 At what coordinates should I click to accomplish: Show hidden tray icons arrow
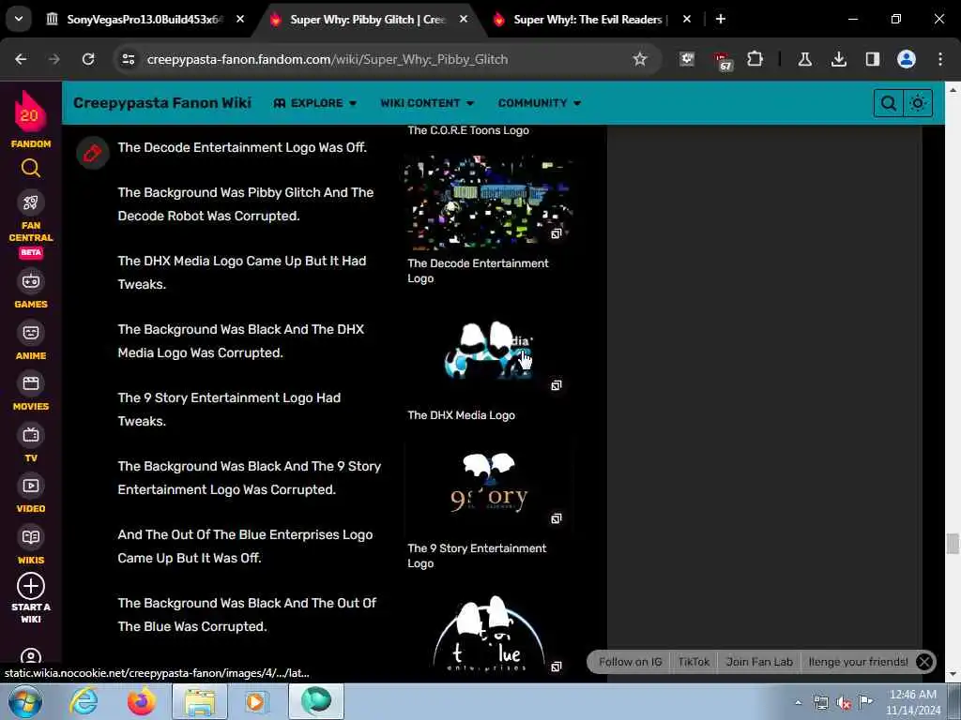(798, 702)
